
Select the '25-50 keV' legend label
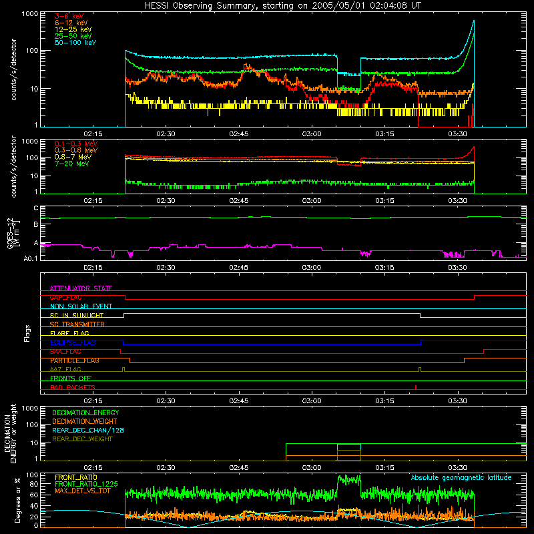pyautogui.click(x=73, y=36)
